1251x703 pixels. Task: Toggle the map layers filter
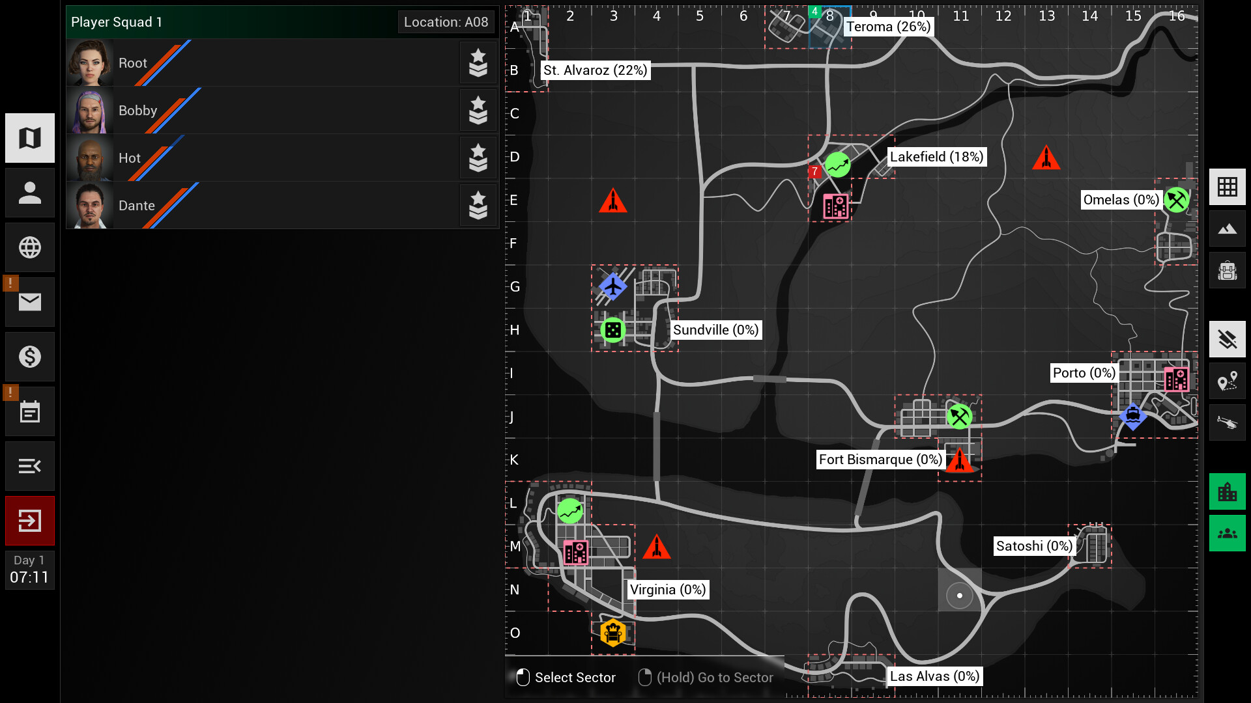[x=1228, y=339]
